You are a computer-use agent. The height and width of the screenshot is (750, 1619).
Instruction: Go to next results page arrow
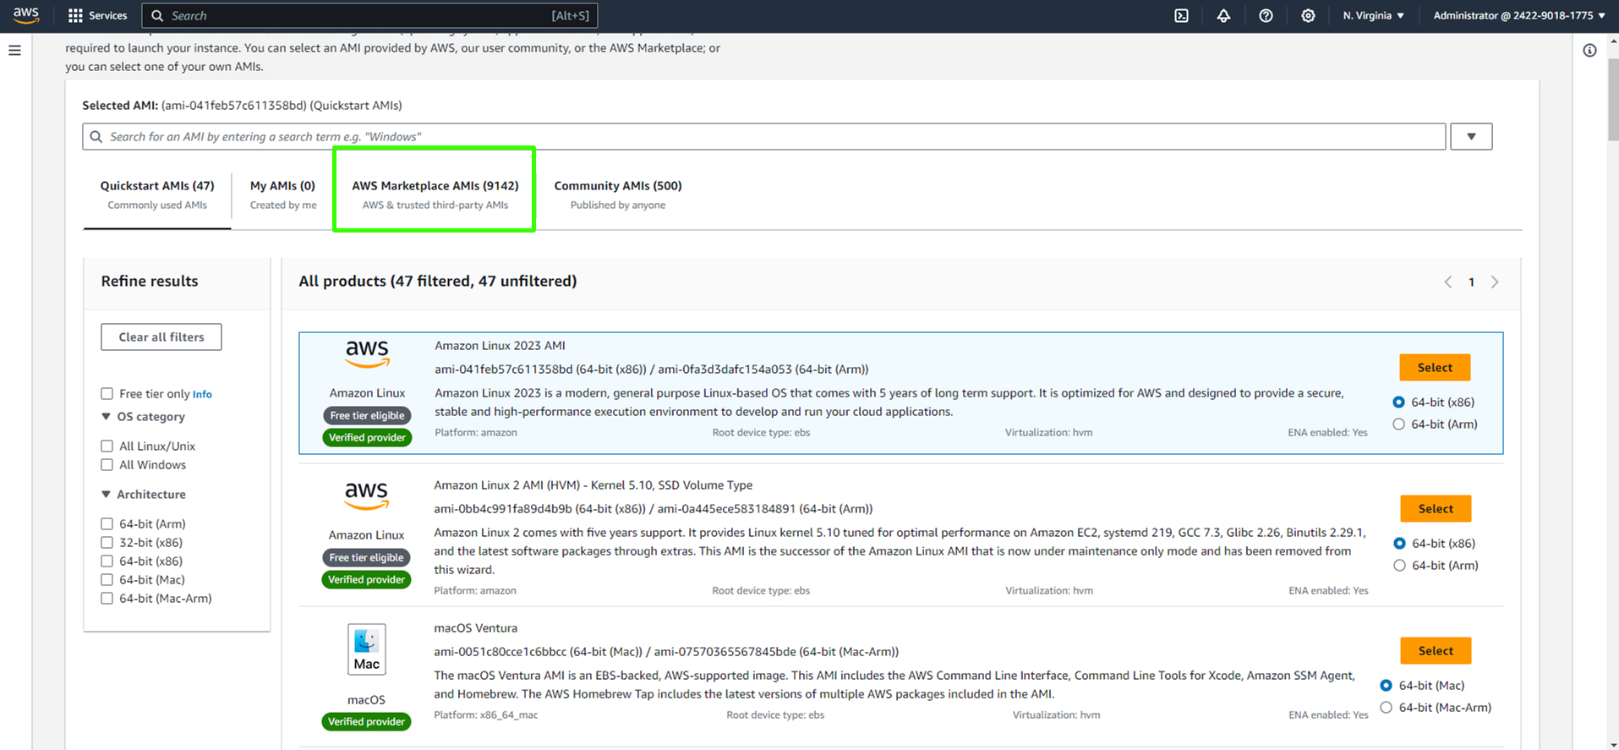(x=1495, y=282)
